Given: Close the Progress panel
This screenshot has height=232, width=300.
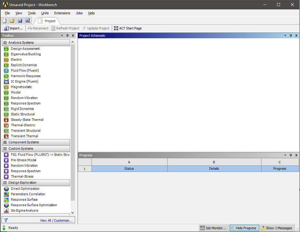Looking at the screenshot, I should [296, 155].
